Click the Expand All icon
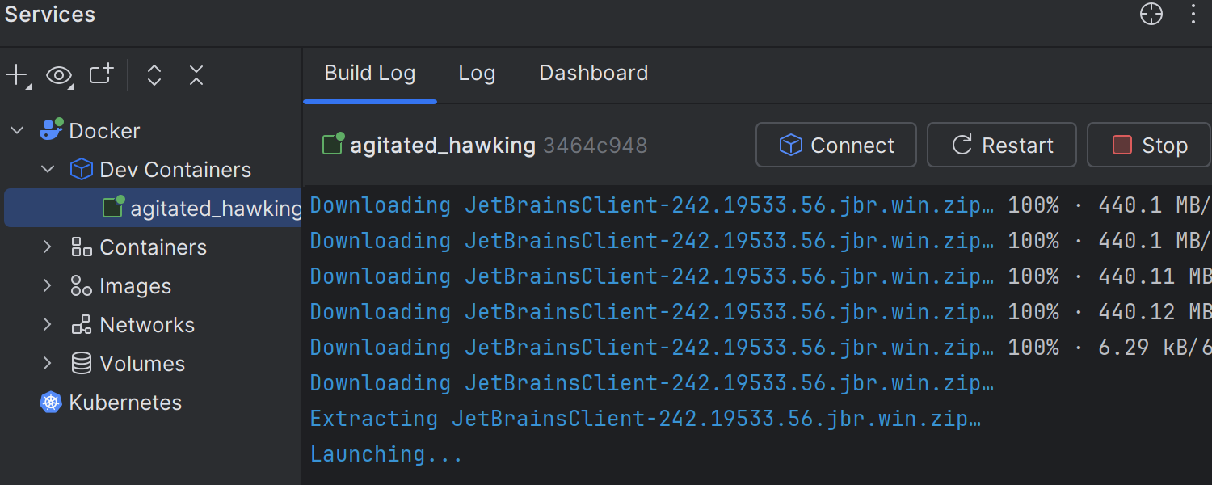 click(x=154, y=76)
